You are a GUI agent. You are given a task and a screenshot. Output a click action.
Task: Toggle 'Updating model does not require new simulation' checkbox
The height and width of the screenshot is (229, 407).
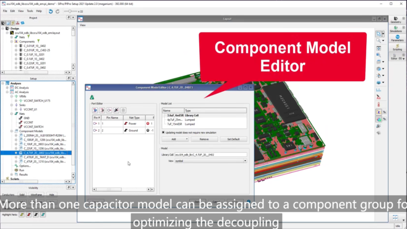[163, 133]
